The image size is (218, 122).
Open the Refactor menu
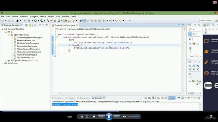(24, 17)
